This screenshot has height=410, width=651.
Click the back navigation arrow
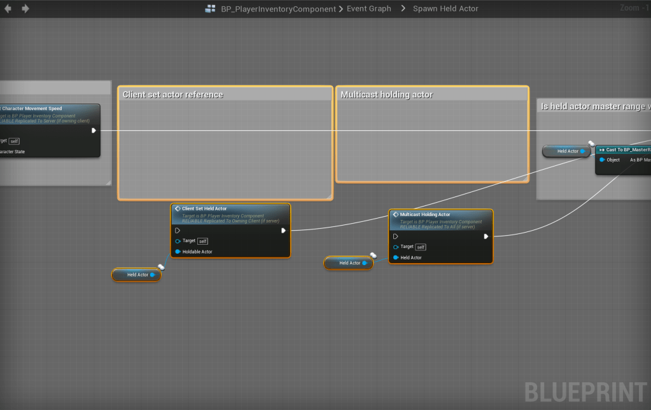[8, 9]
